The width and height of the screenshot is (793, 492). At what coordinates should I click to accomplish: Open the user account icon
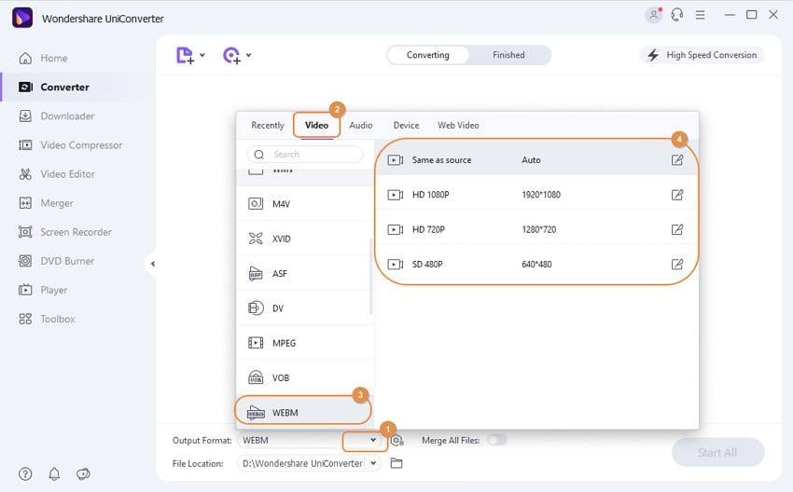pyautogui.click(x=653, y=15)
